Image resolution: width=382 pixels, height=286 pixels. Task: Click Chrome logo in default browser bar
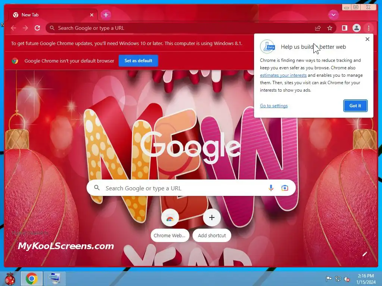click(15, 61)
